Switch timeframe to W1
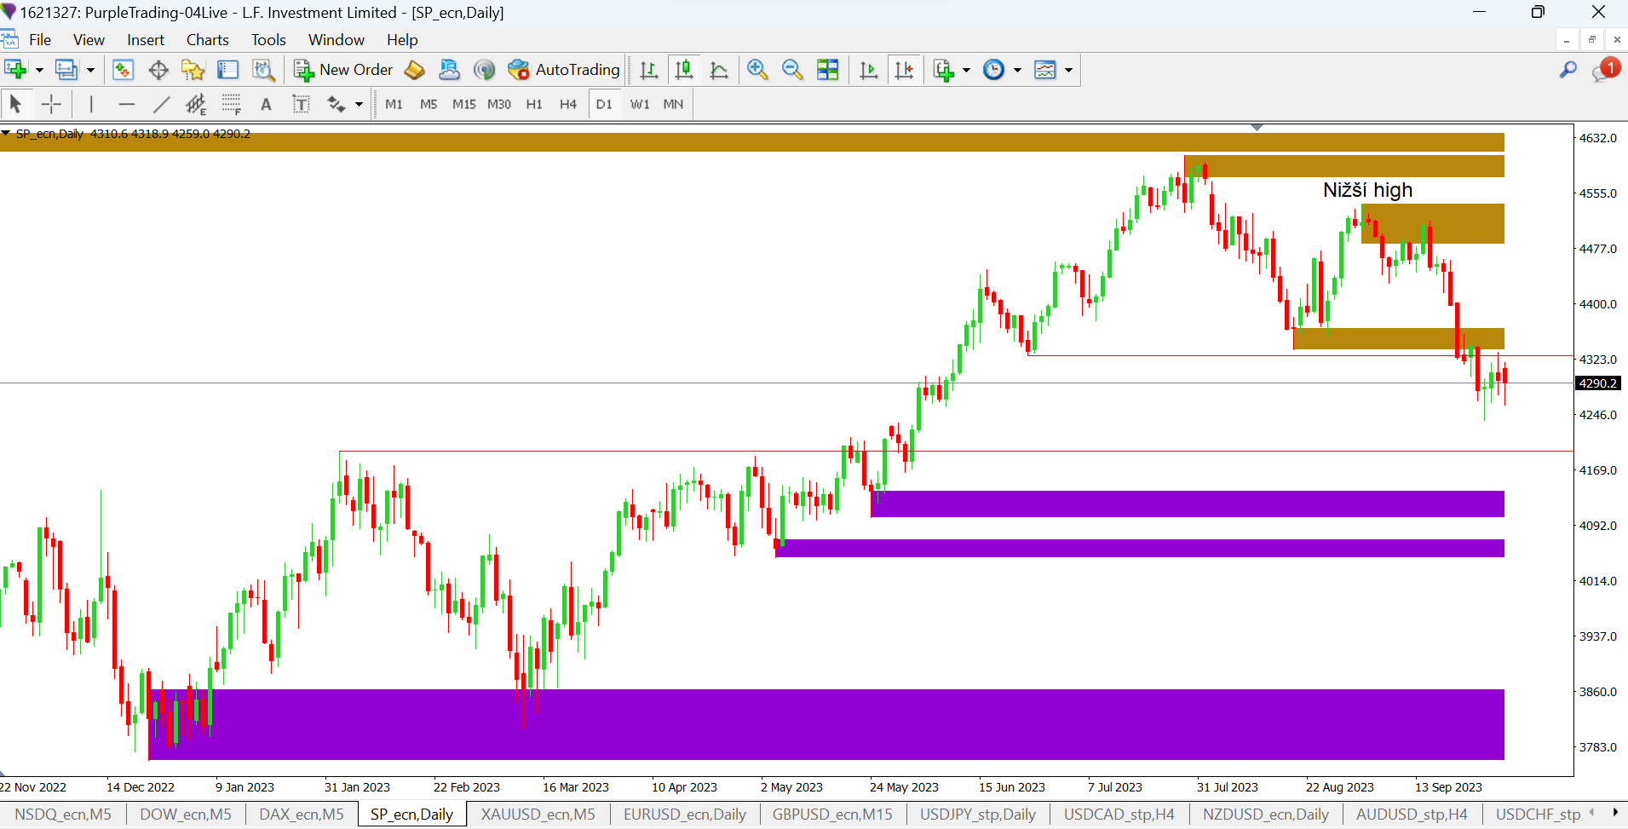Image resolution: width=1628 pixels, height=829 pixels. coord(640,104)
